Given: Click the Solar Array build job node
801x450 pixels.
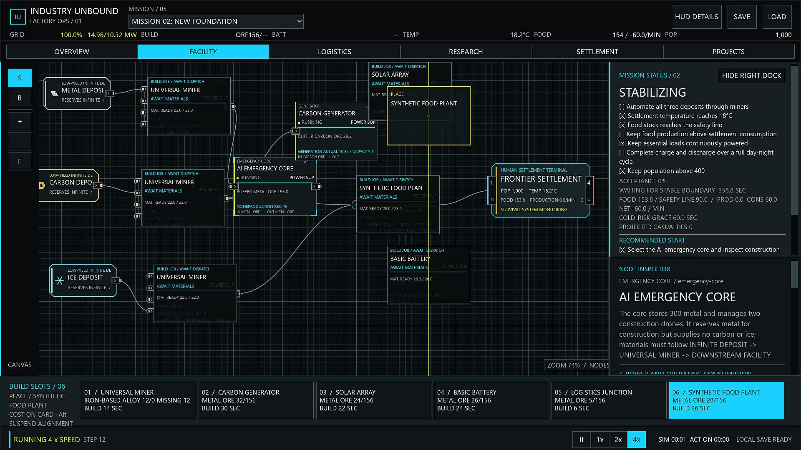Looking at the screenshot, I should pos(410,75).
